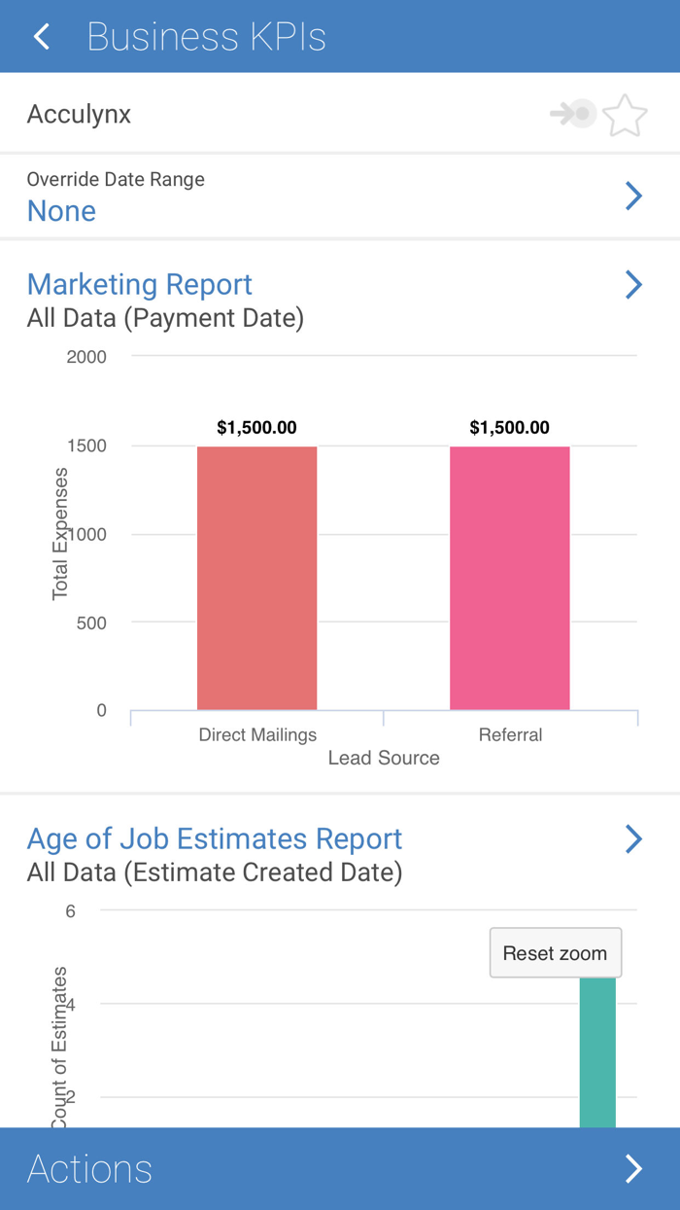Expand the Age of Job Estimates Report chevron

pyautogui.click(x=633, y=838)
